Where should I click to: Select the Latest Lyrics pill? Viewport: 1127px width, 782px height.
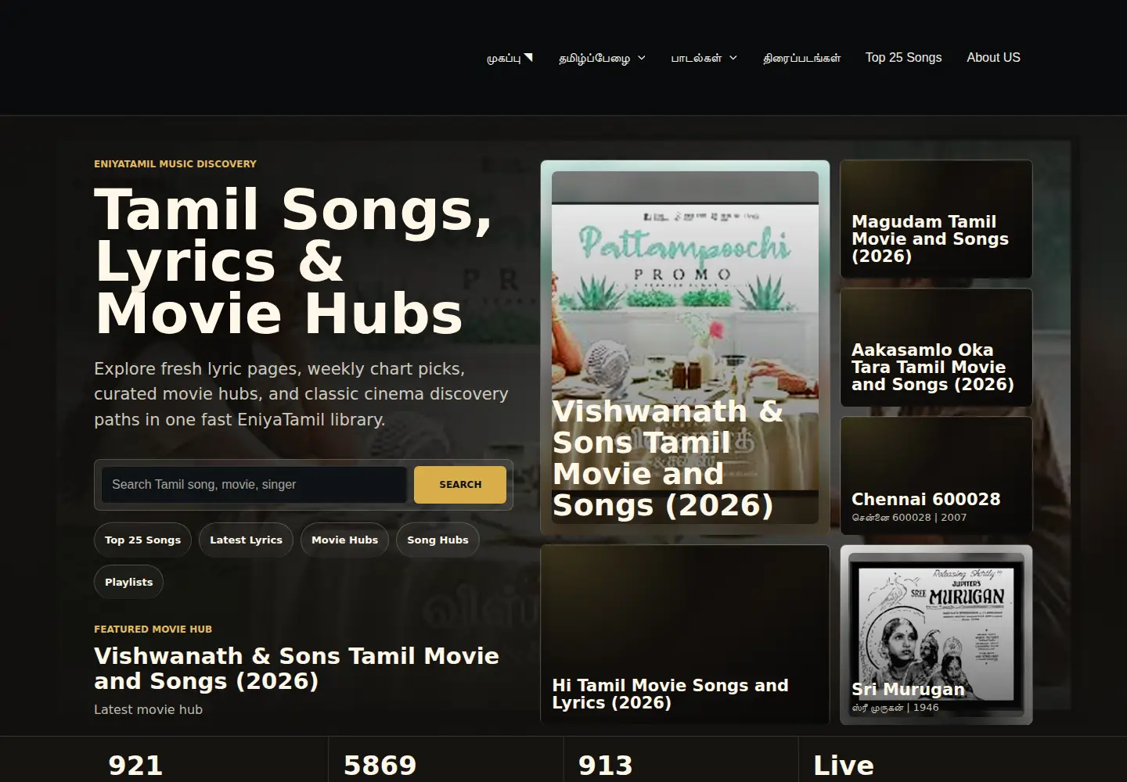[x=246, y=540]
